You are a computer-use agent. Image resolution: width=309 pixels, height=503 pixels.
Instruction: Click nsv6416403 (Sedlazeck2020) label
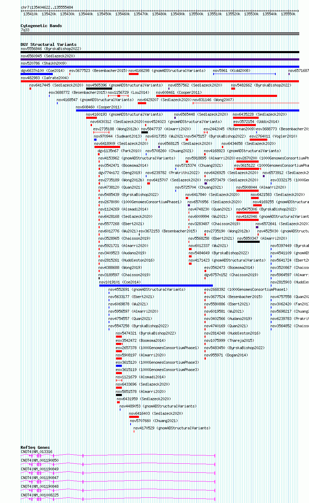click(156, 413)
